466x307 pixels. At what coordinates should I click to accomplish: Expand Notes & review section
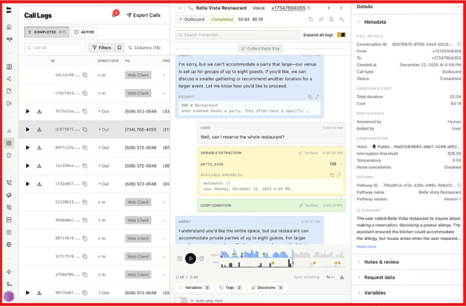coord(381,262)
